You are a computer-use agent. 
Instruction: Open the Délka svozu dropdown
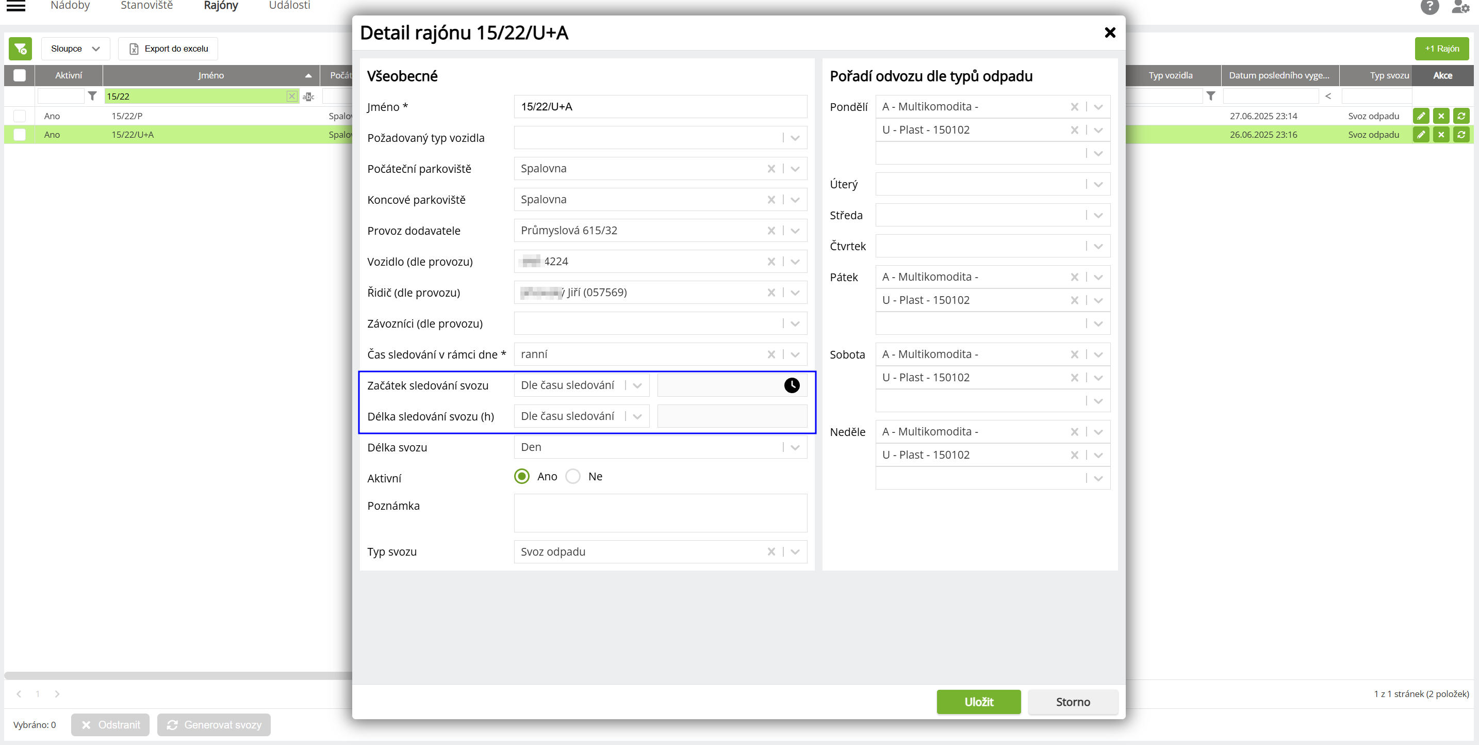[795, 447]
